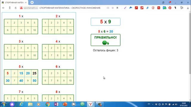The image size is (191, 107).
Task: Click cell 7 in the 5x table
Action: point(14,81)
